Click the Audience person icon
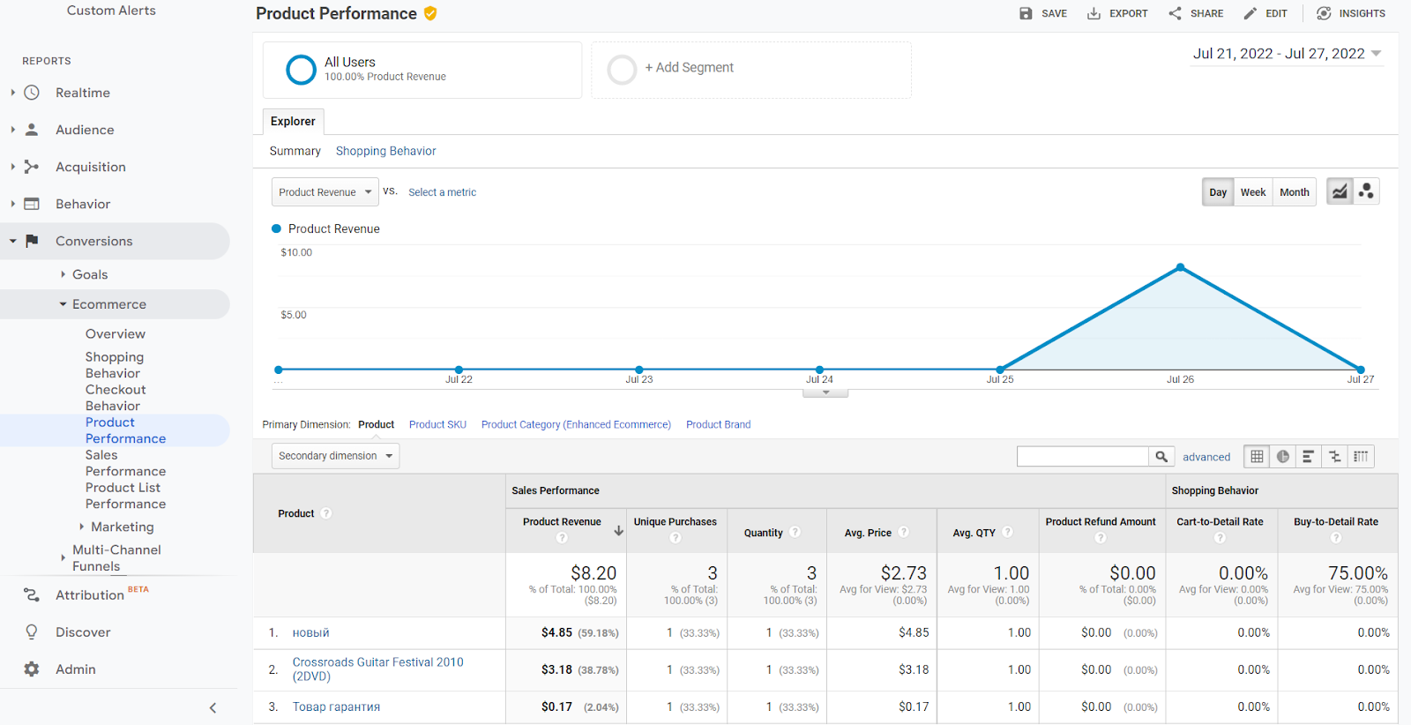 (32, 130)
